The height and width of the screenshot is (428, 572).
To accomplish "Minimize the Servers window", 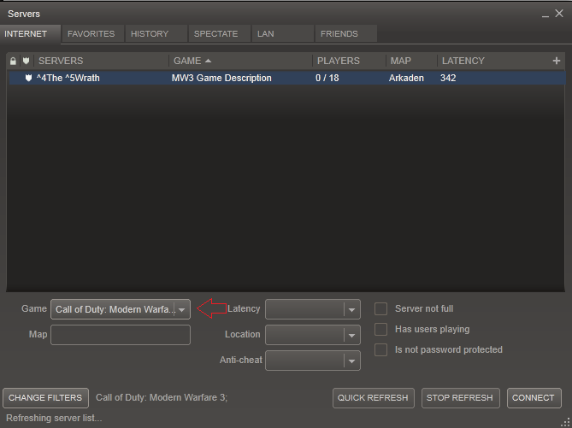I will pyautogui.click(x=545, y=15).
